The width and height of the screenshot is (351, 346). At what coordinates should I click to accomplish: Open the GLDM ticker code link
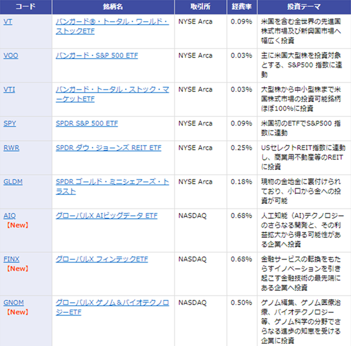click(13, 182)
